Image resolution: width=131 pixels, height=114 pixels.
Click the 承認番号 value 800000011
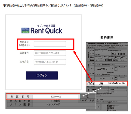point(56,97)
